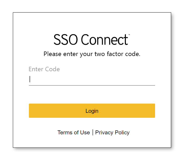184x163 pixels.
Task: Click the word 'SSO' in the heading
Action: point(66,39)
